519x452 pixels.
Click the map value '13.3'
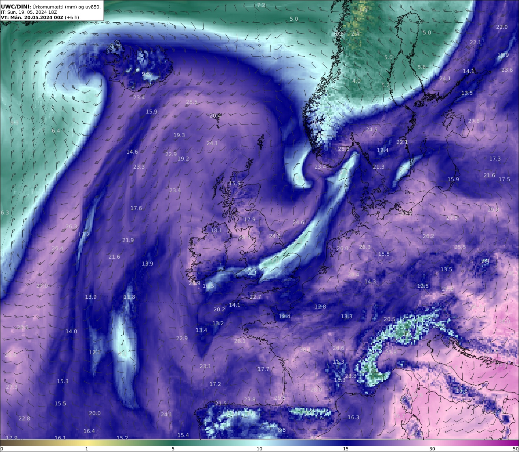tap(347, 317)
